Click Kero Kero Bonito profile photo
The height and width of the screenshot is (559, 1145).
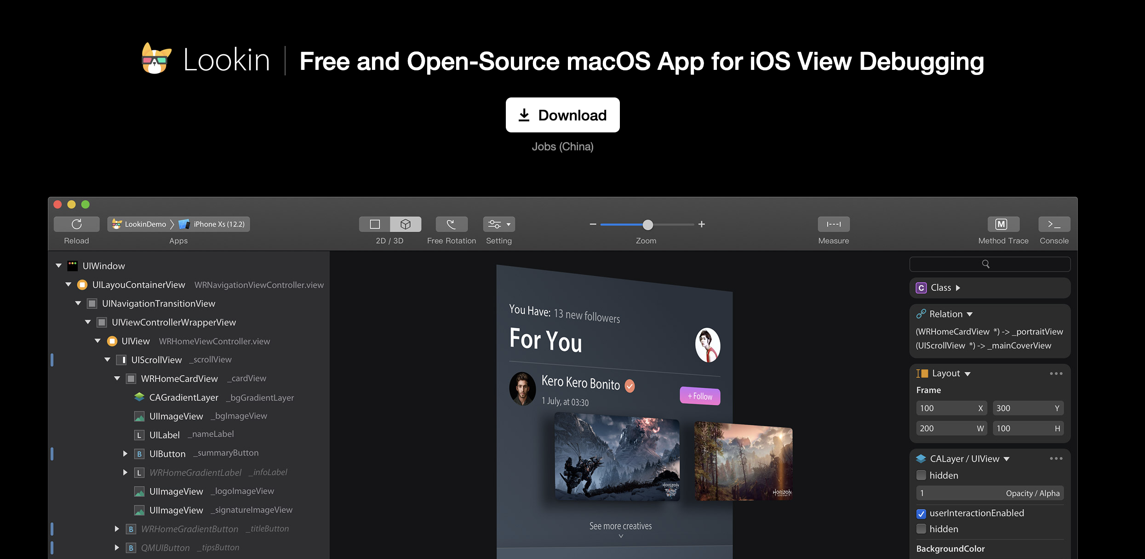522,388
